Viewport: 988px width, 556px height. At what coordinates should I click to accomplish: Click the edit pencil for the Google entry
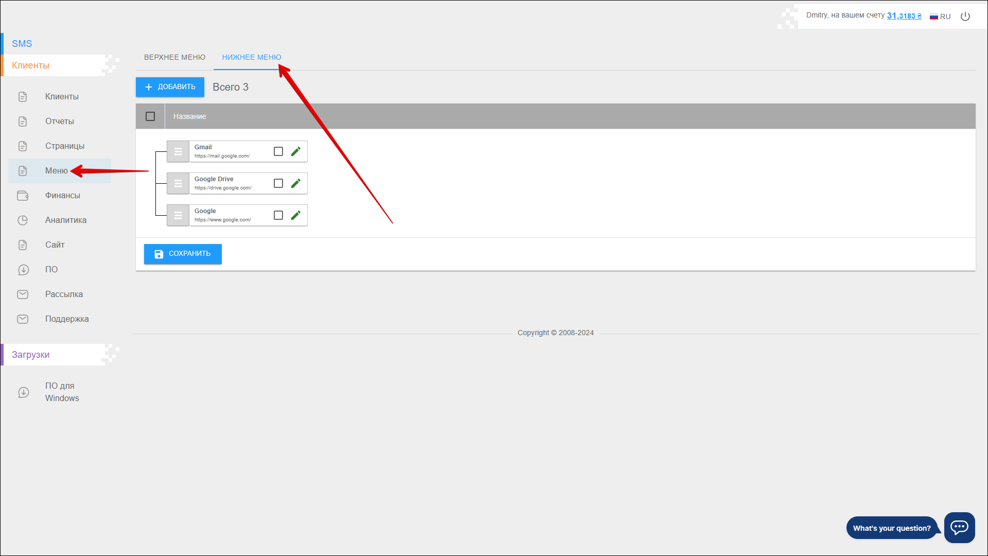pyautogui.click(x=295, y=215)
